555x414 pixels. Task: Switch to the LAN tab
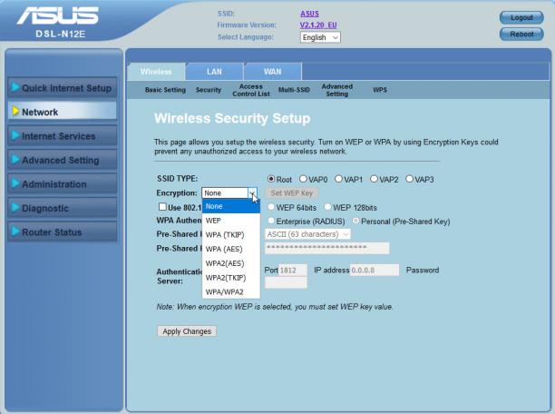click(x=214, y=72)
